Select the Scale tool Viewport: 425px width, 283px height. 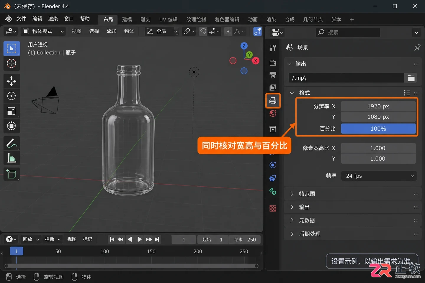[12, 111]
